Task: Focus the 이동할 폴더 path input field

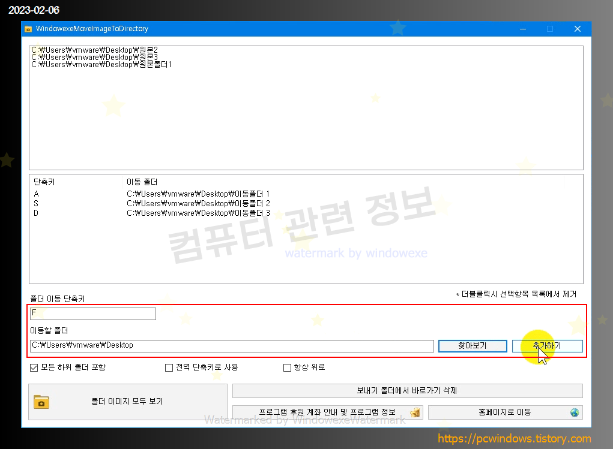Action: coord(232,346)
